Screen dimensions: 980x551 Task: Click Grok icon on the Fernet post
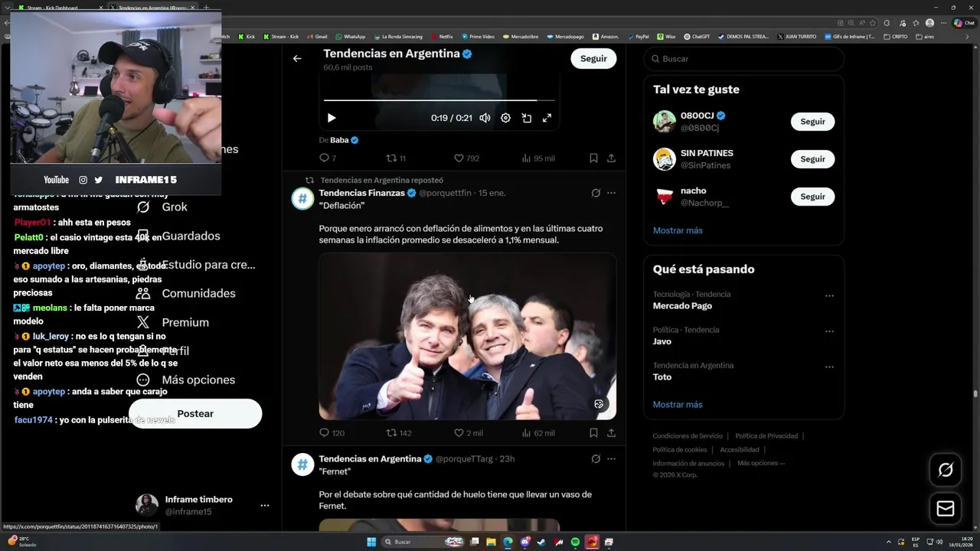(x=596, y=459)
